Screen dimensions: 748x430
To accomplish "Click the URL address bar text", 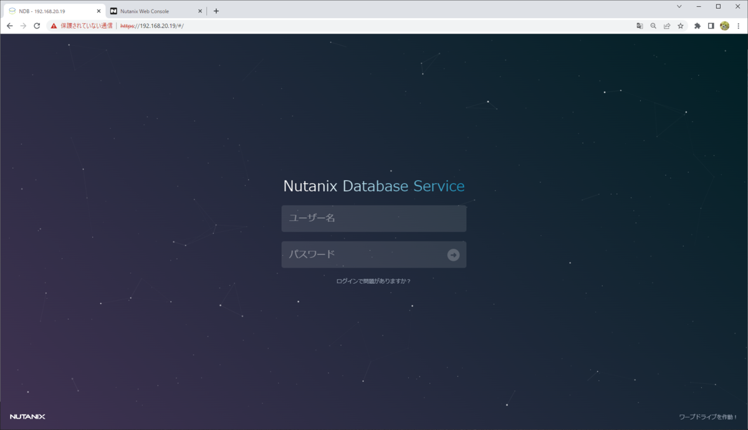I will point(152,26).
